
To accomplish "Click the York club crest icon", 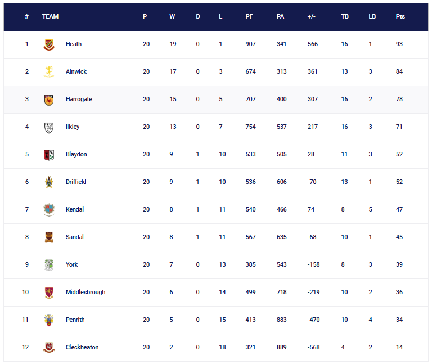I will click(x=49, y=265).
